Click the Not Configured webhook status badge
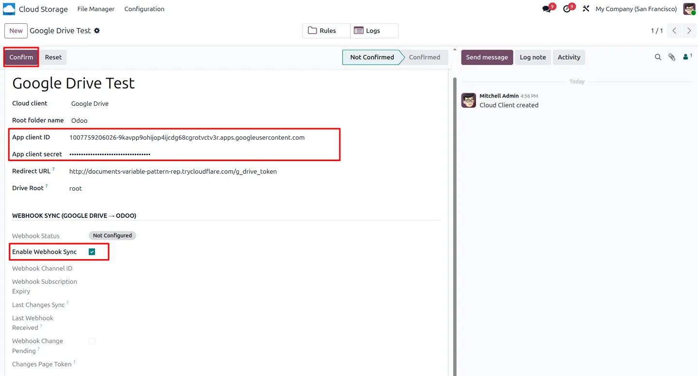The image size is (698, 376). tap(112, 235)
